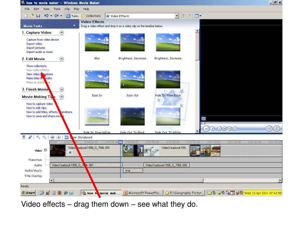Expand the Finish Movie section
The width and height of the screenshot is (308, 231).
pyautogui.click(x=61, y=89)
